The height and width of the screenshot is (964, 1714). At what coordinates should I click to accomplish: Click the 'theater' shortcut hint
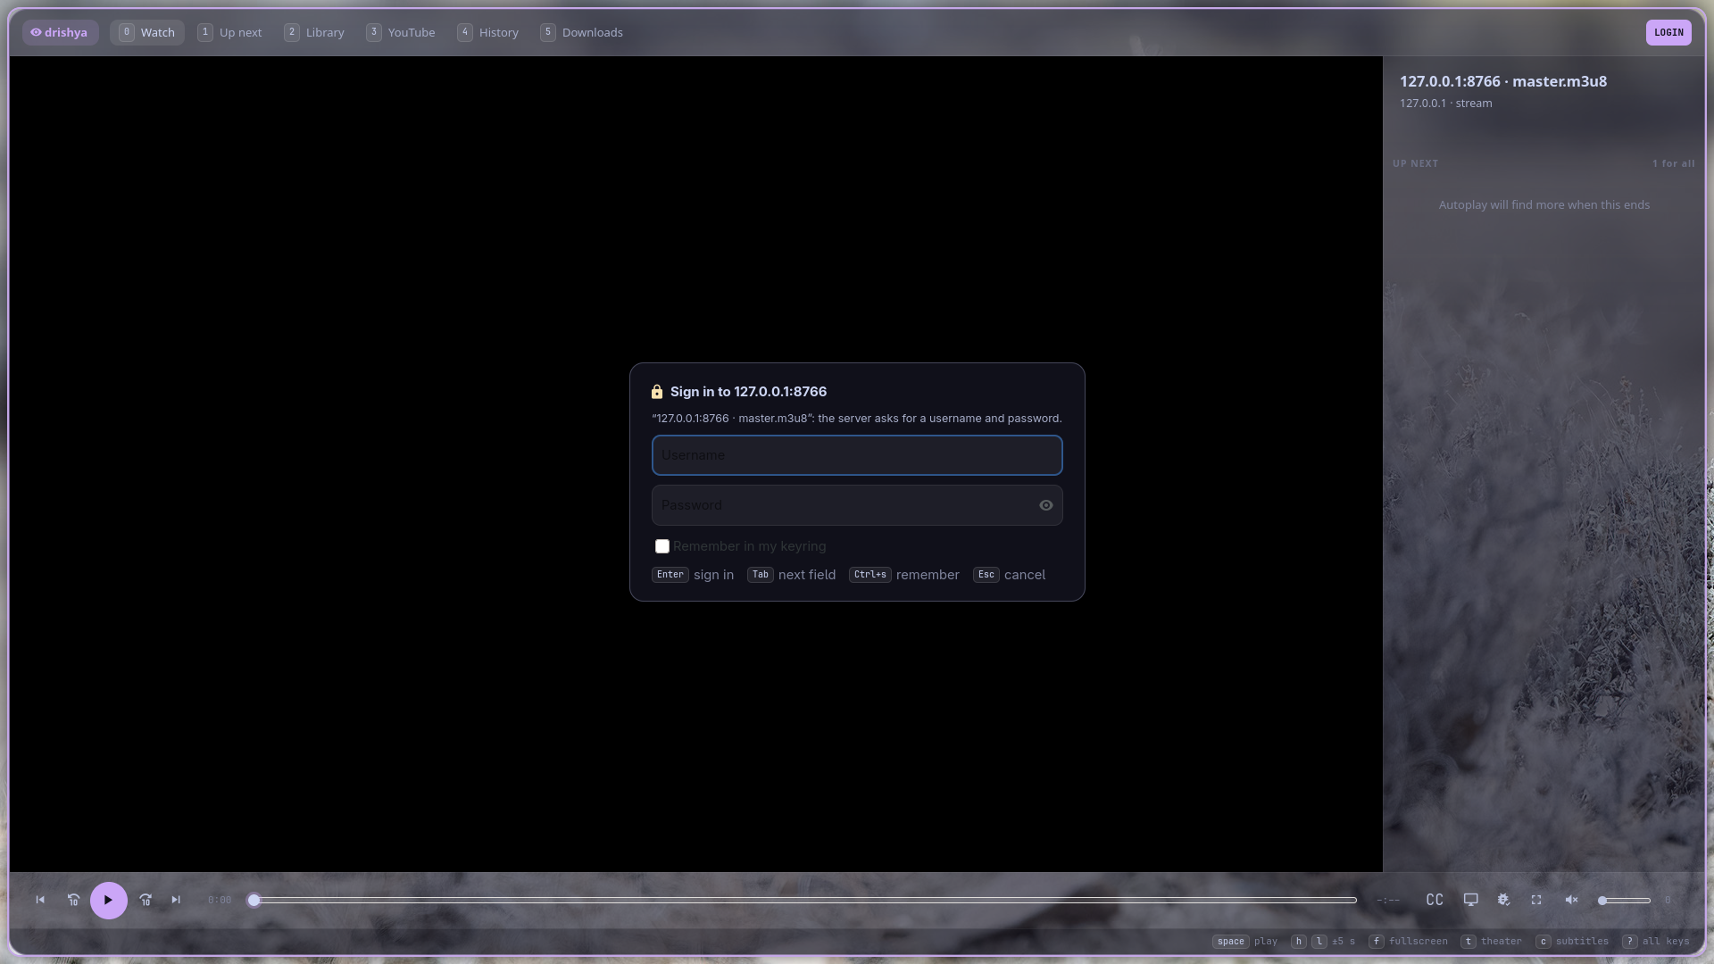(x=1492, y=942)
